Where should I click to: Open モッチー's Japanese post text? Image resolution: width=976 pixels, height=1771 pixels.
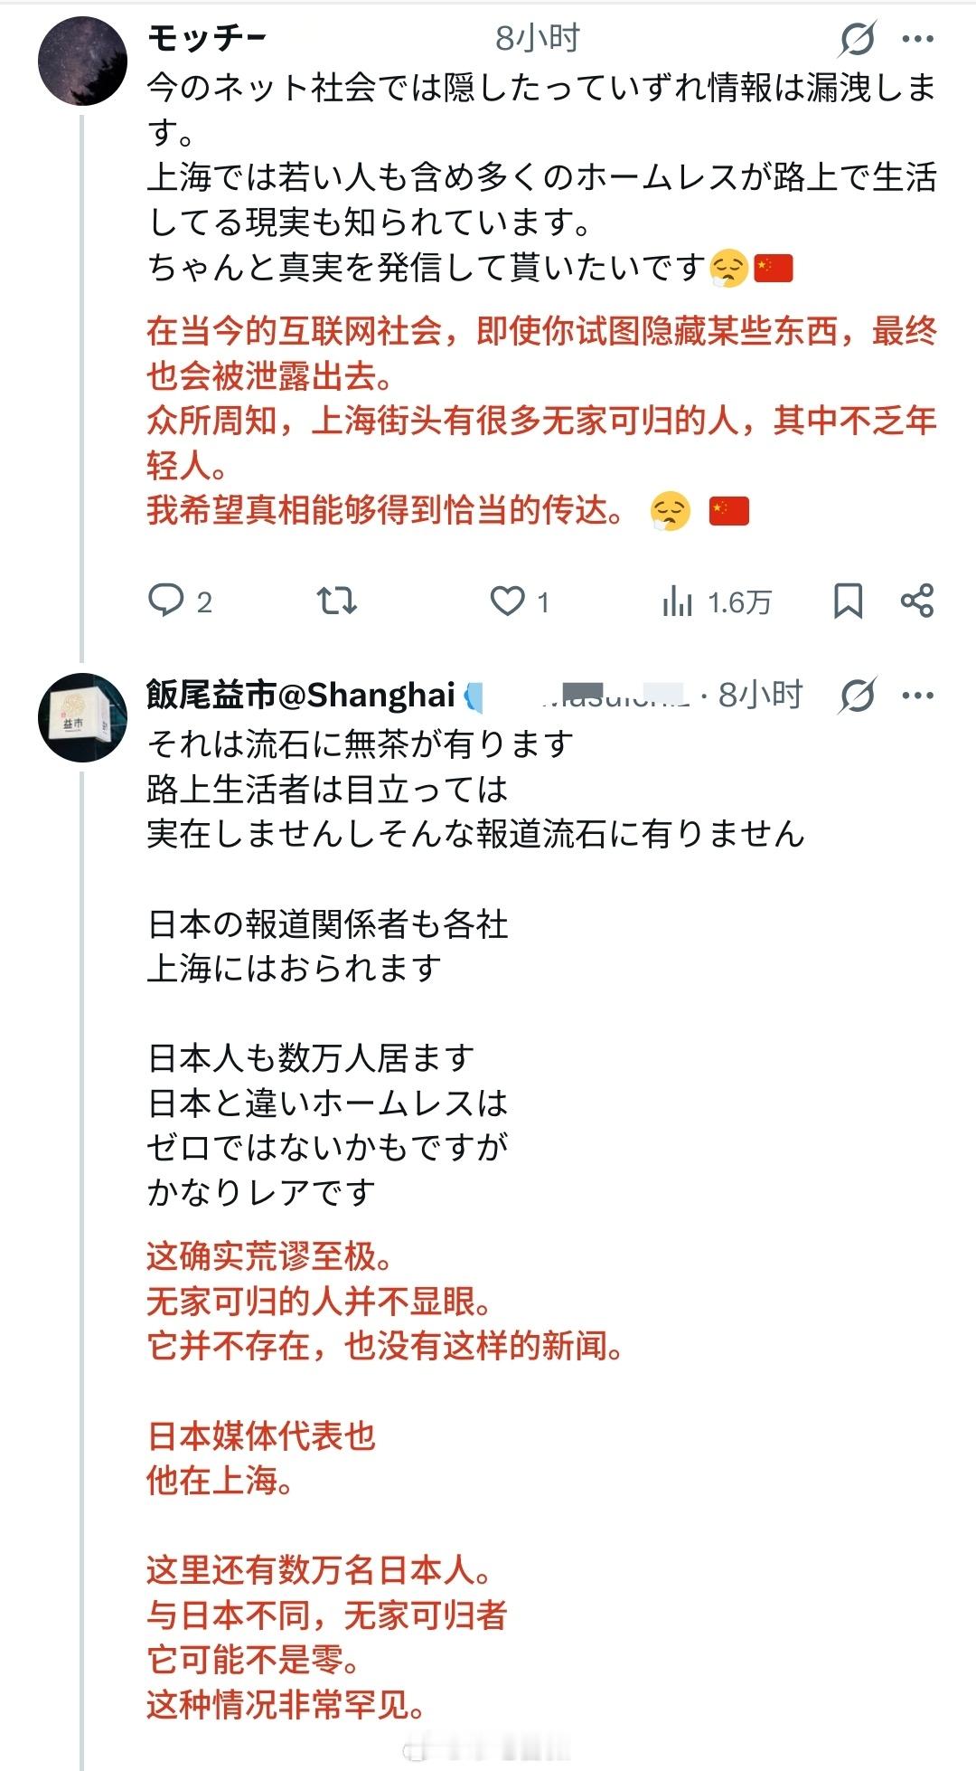coord(540,177)
